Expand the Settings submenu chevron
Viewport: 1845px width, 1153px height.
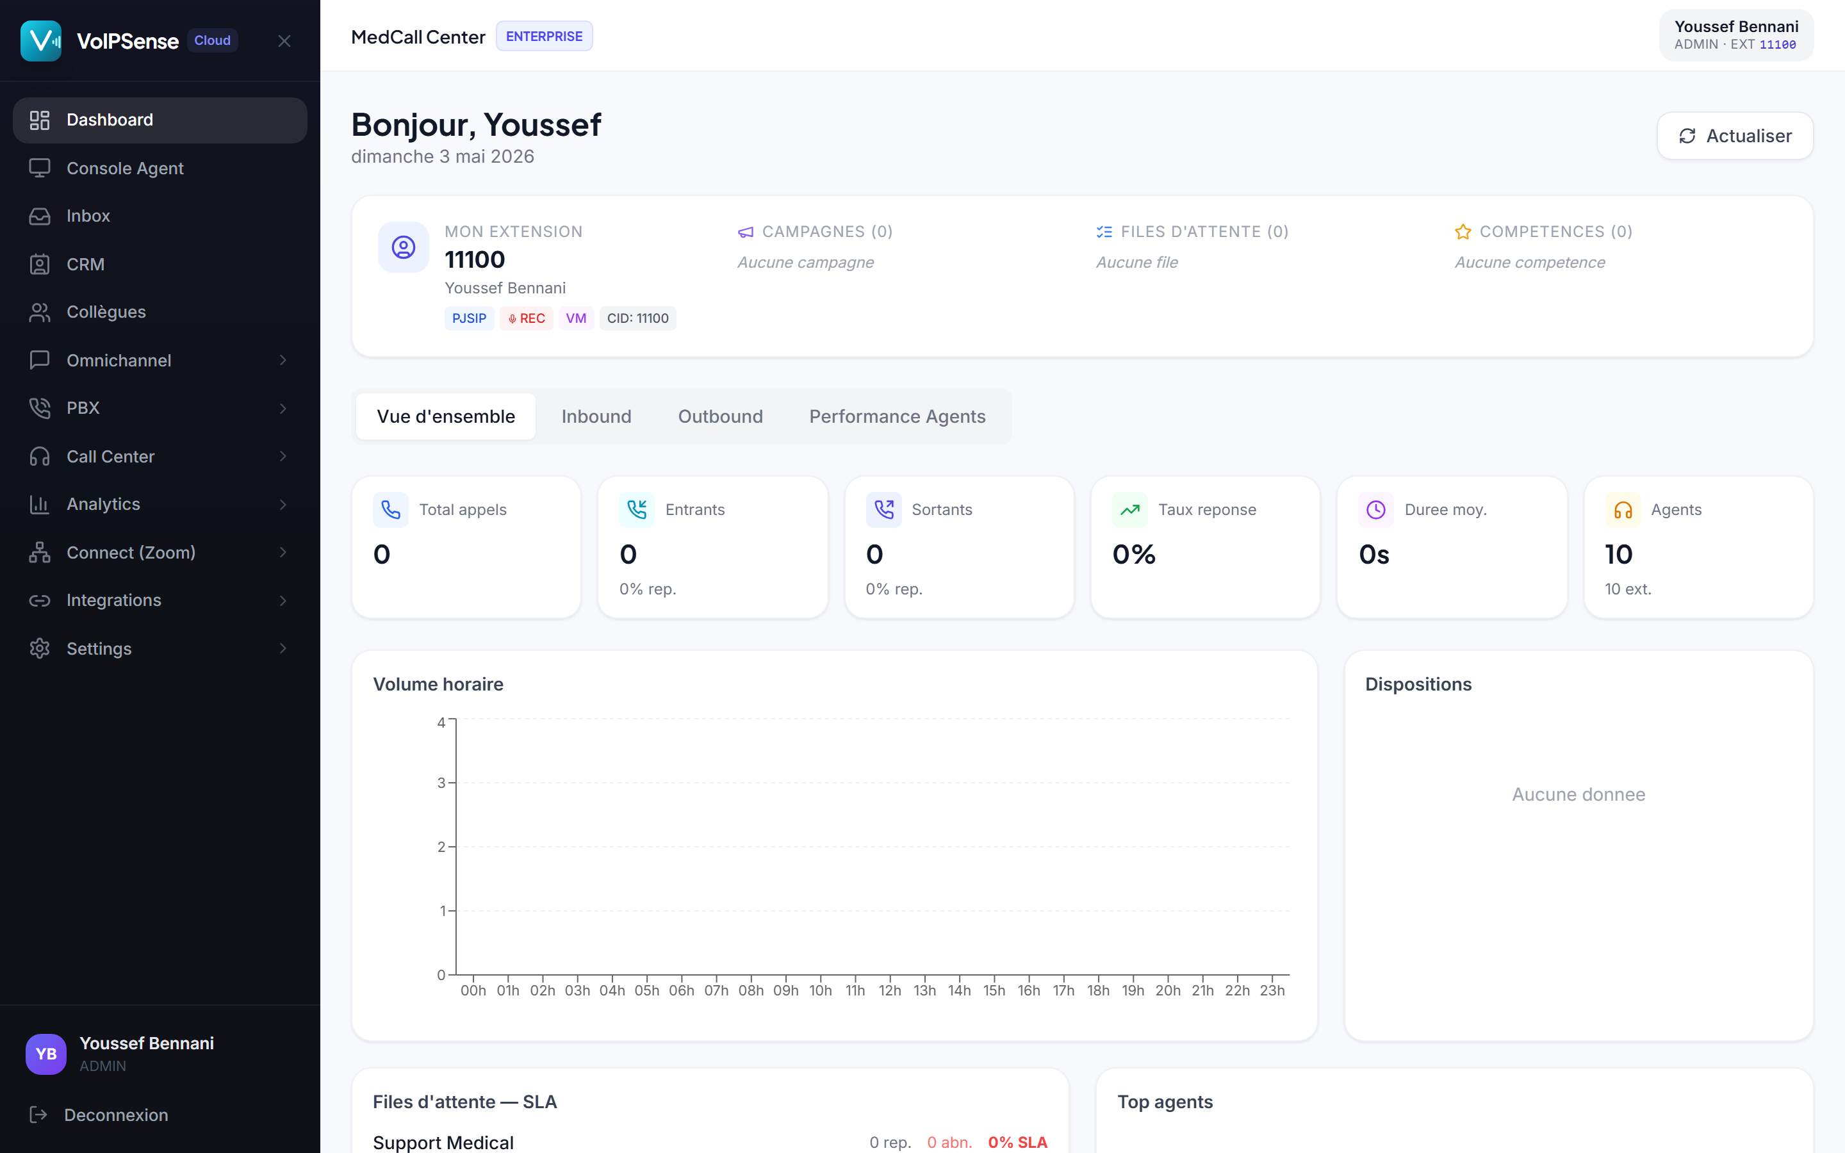[x=283, y=648]
